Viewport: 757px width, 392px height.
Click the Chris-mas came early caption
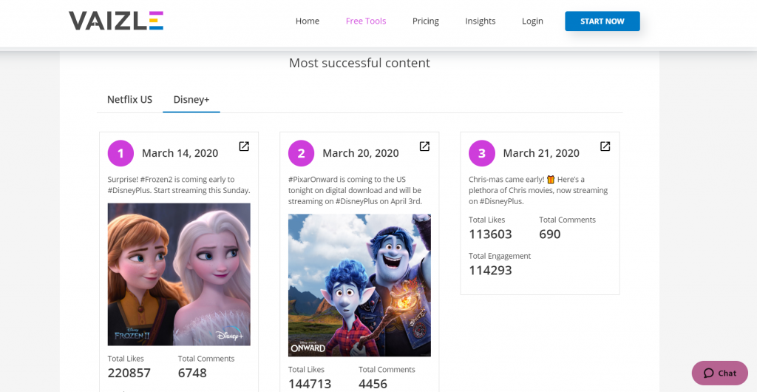click(538, 190)
